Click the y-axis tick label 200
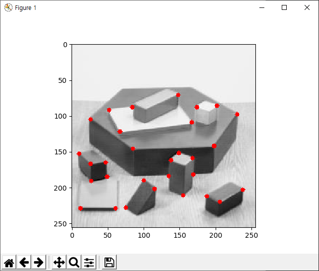The width and height of the screenshot is (319, 271). (61, 188)
